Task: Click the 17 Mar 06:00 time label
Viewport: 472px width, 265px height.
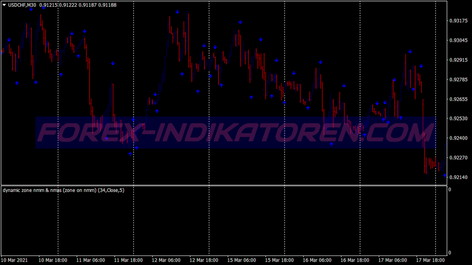Action: click(393, 260)
